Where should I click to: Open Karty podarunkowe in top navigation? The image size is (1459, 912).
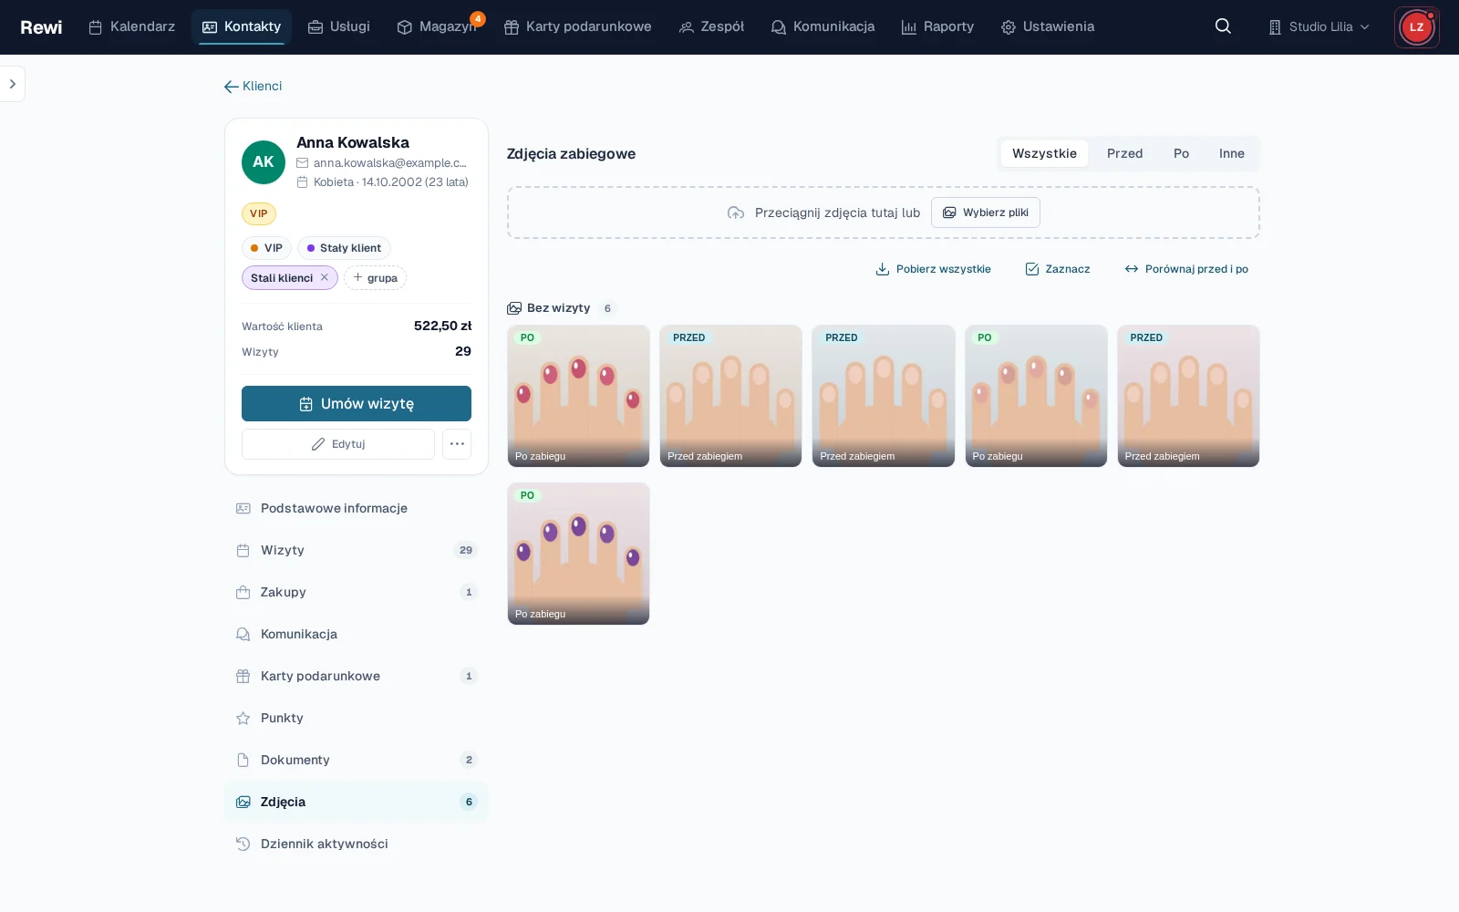578,26
